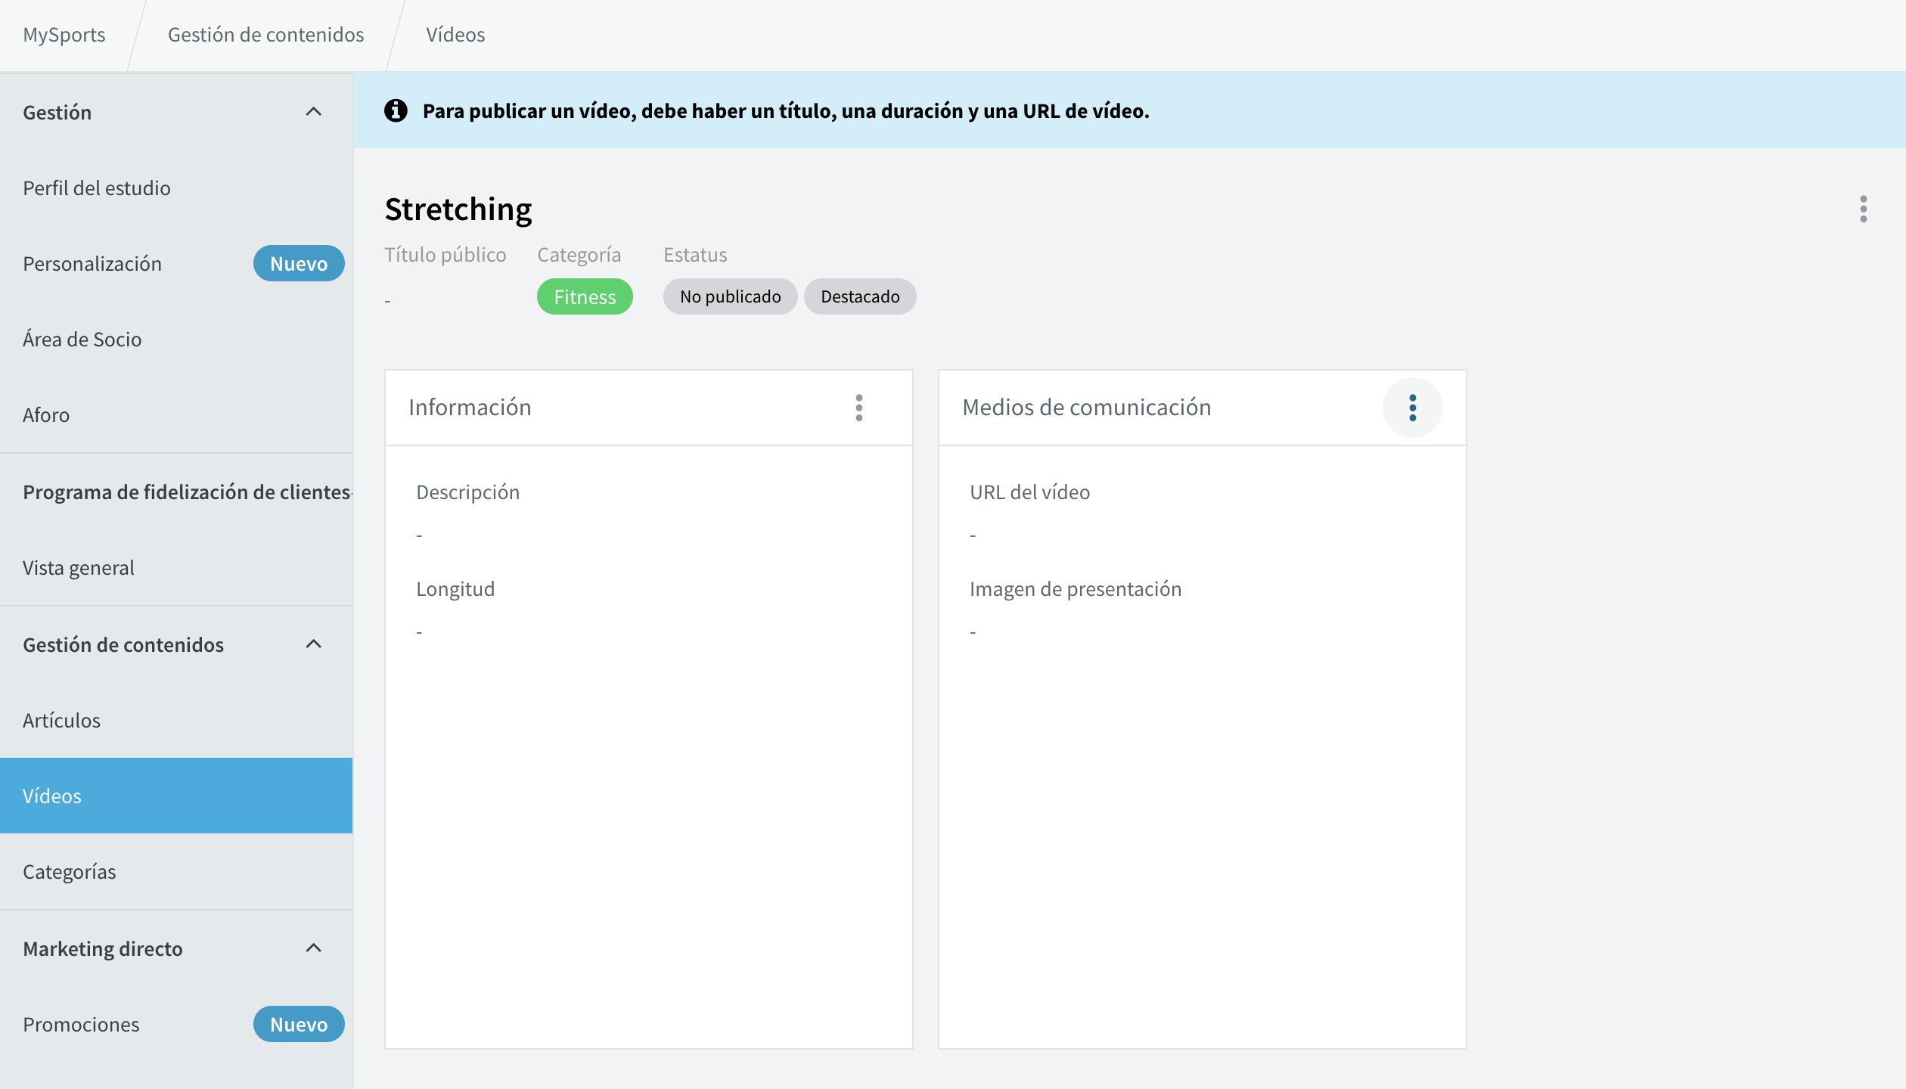Open Gestión de contenidos breadcrumb
This screenshot has width=1906, height=1089.
pyautogui.click(x=266, y=35)
